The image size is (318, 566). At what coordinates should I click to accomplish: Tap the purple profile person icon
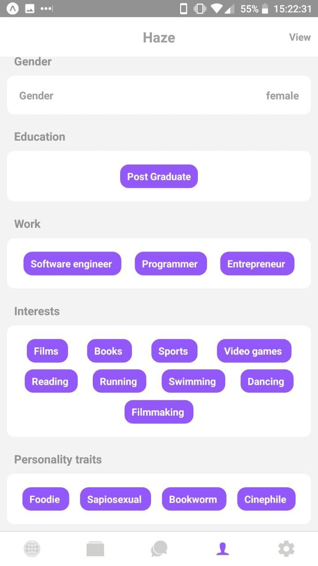pos(223,549)
